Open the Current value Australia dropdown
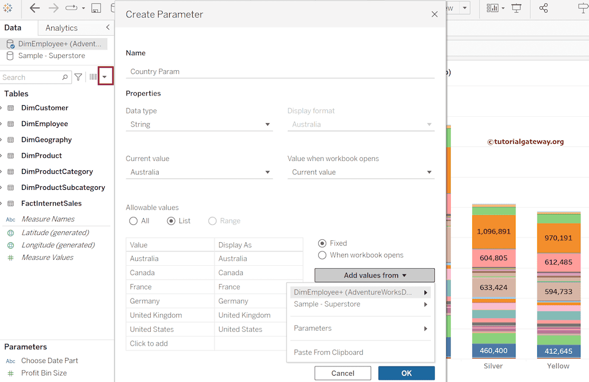This screenshot has width=589, height=382. 199,172
